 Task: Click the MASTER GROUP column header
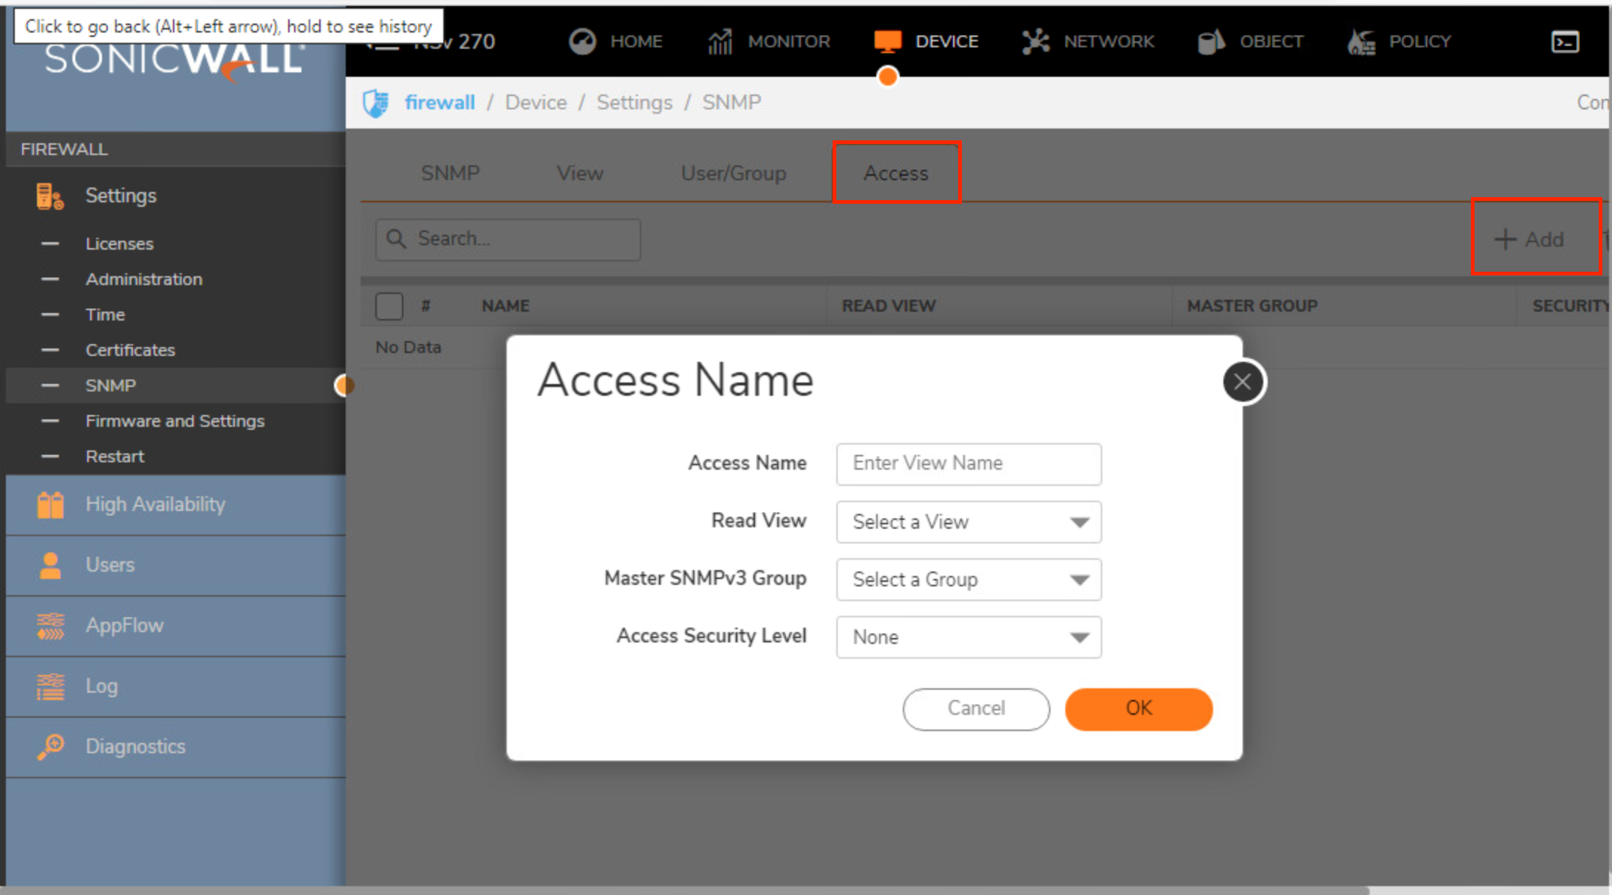click(1251, 306)
